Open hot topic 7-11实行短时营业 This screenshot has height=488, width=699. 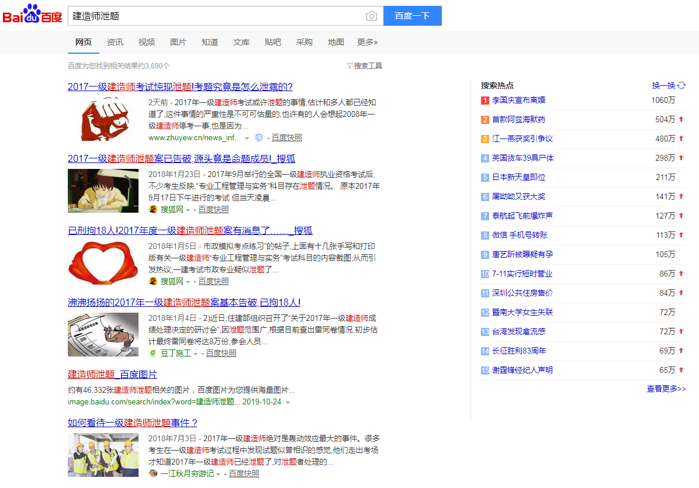(522, 274)
